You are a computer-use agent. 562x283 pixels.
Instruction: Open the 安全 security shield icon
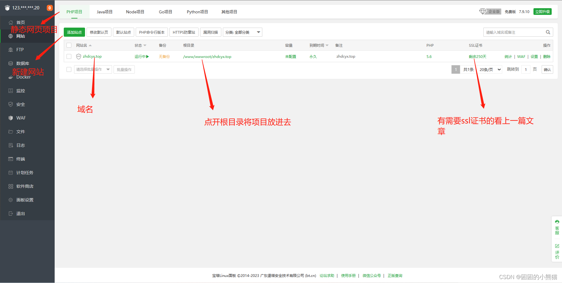pyautogui.click(x=11, y=104)
